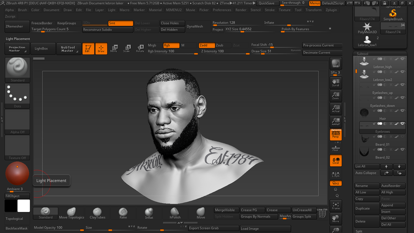Open the Zplugin menu
The width and height of the screenshot is (414, 233).
(x=331, y=10)
